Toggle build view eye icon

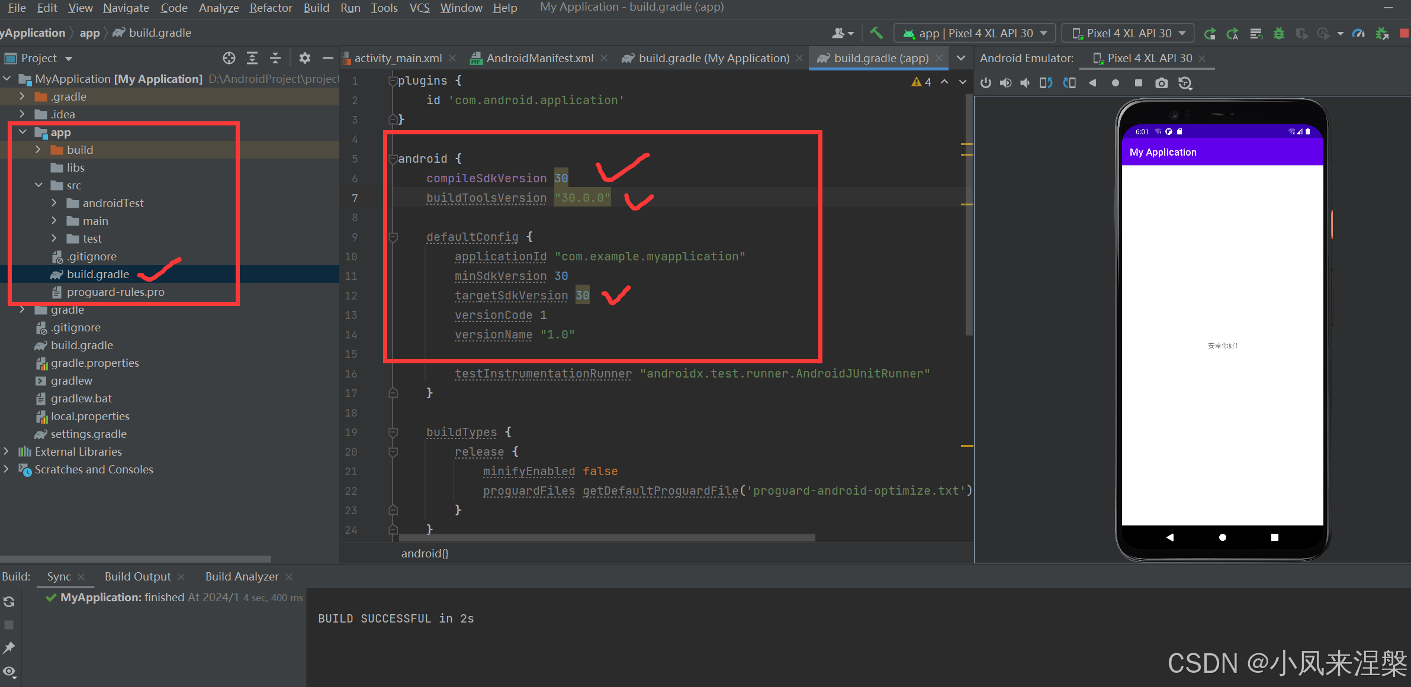click(x=9, y=672)
